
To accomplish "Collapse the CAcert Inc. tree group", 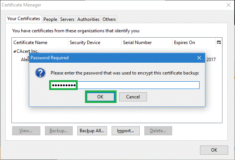I will 14,51.
